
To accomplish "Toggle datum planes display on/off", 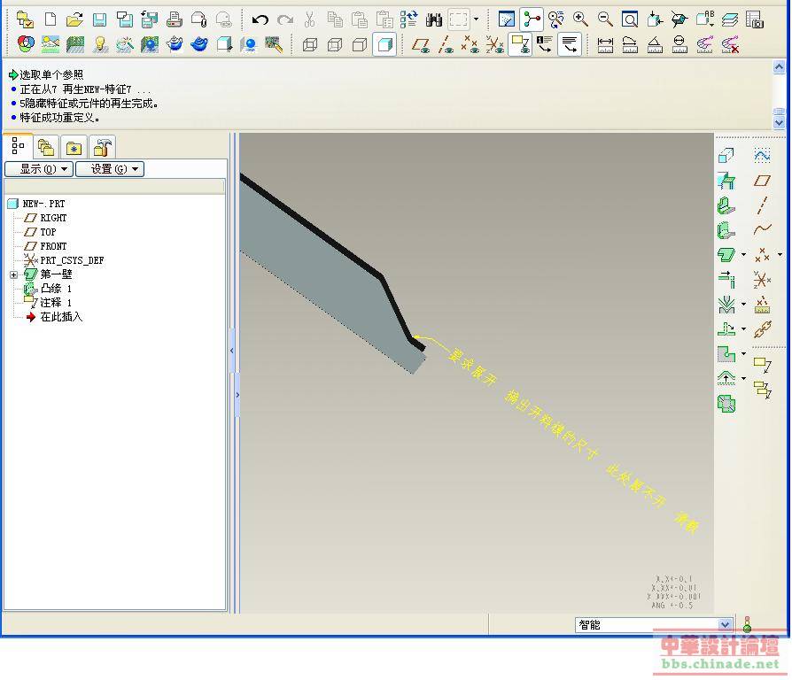I will (x=422, y=44).
